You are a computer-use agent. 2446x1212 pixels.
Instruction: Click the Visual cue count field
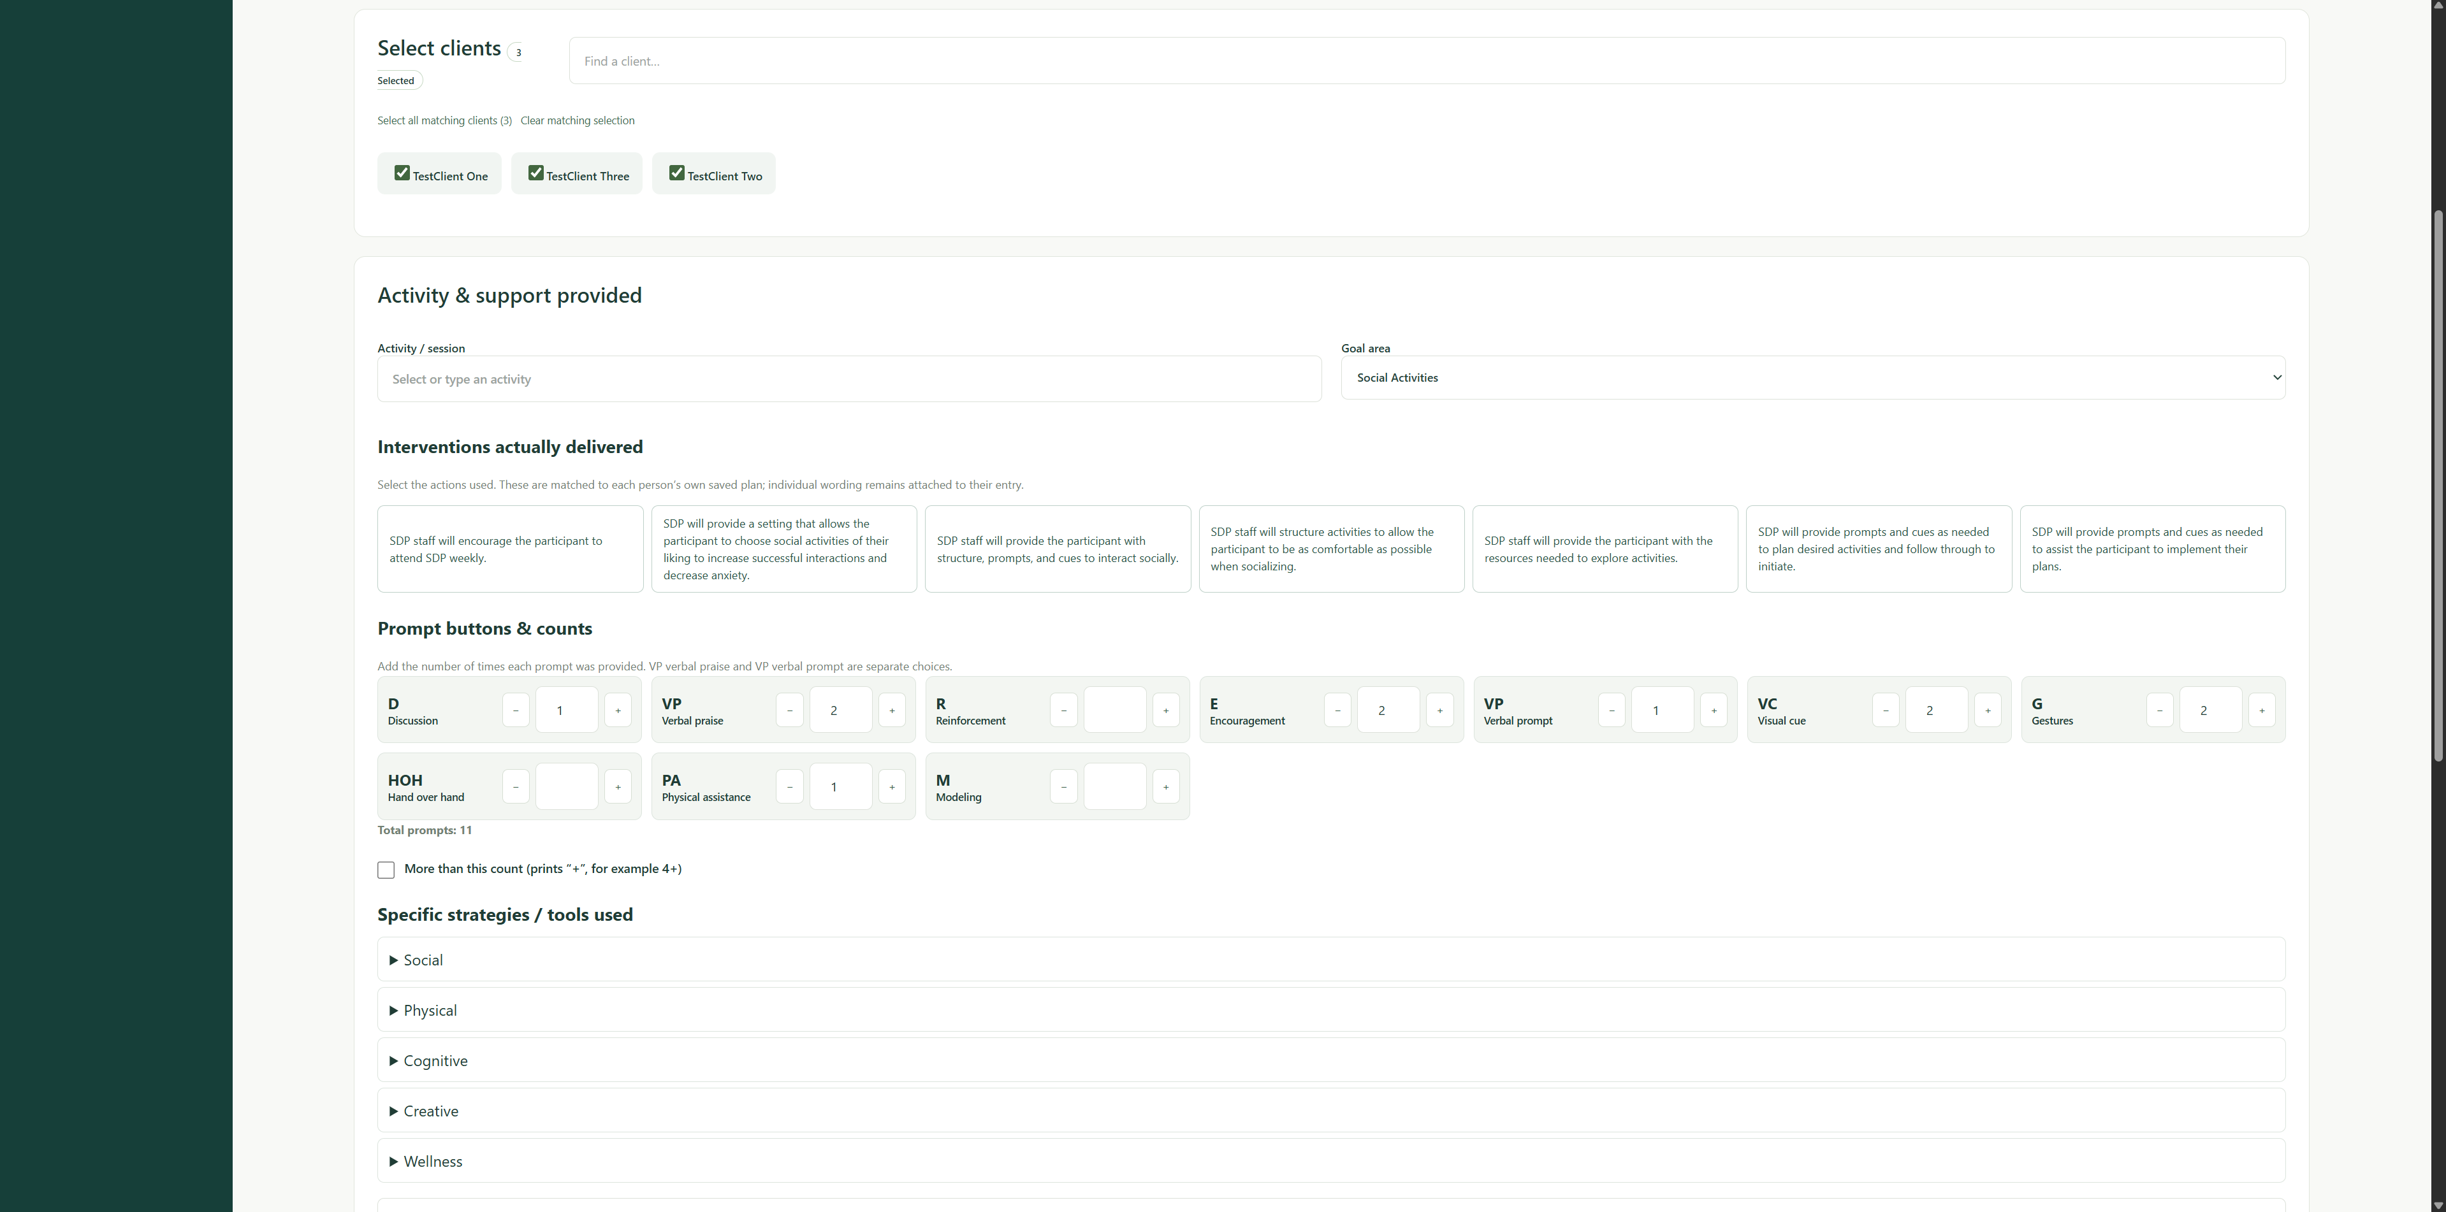pos(1936,710)
